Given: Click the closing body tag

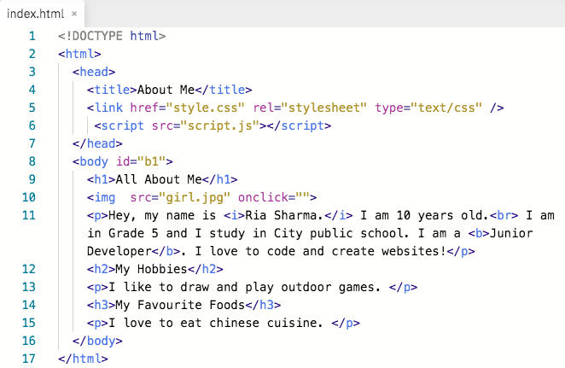Looking at the screenshot, I should tap(97, 341).
